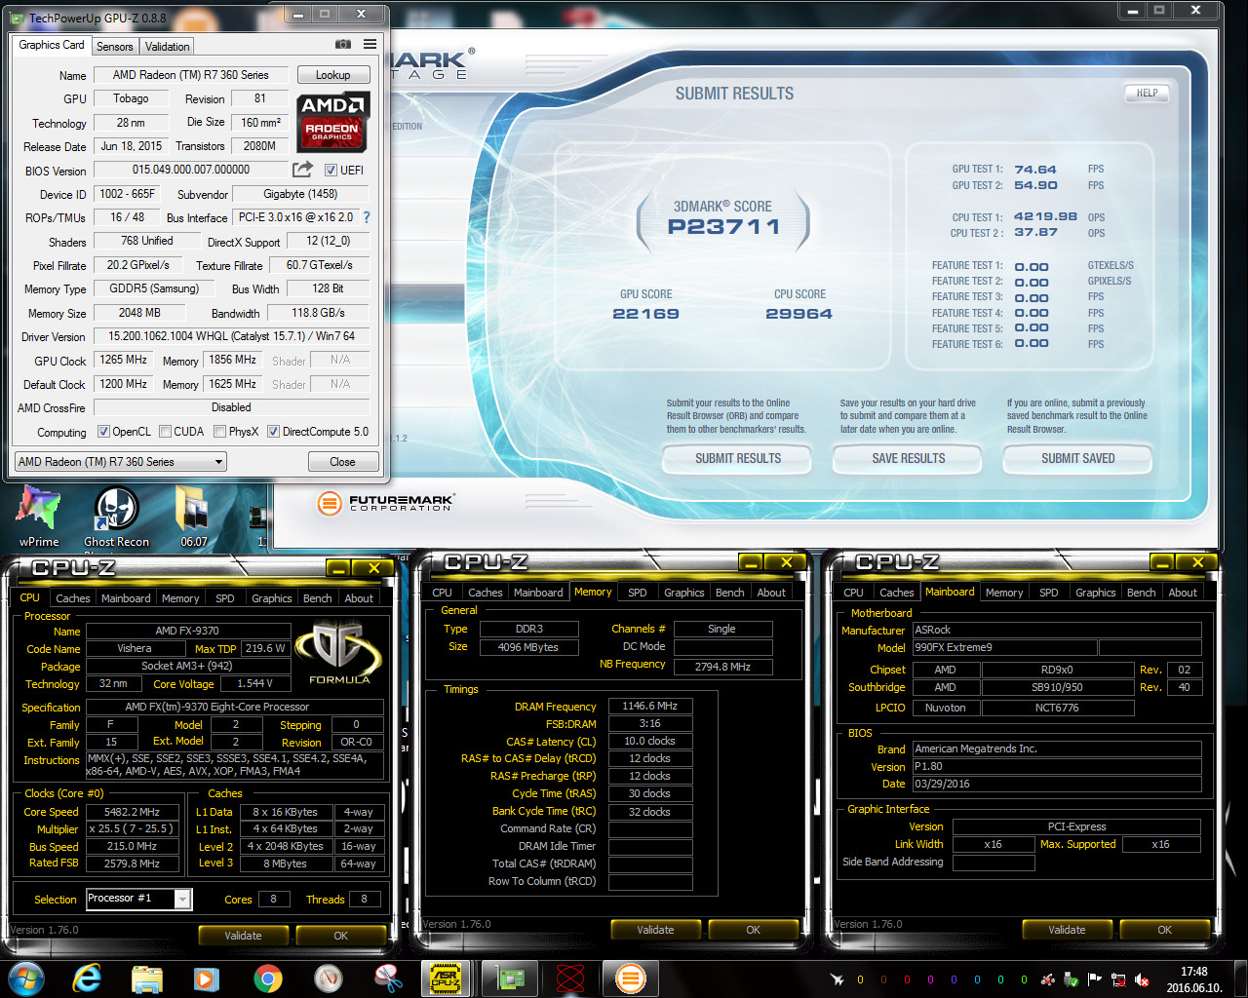
Task: Click OK in the middle CPU-Z window
Action: pos(753,930)
